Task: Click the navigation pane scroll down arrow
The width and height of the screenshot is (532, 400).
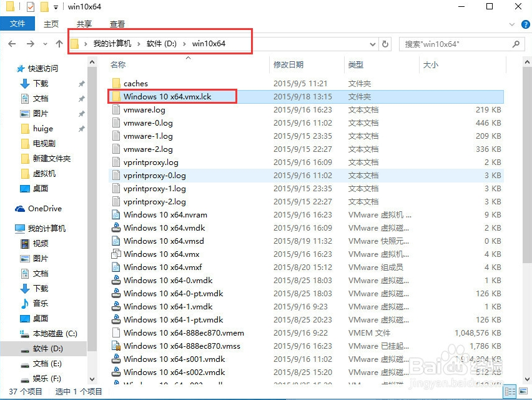Action: [92, 379]
